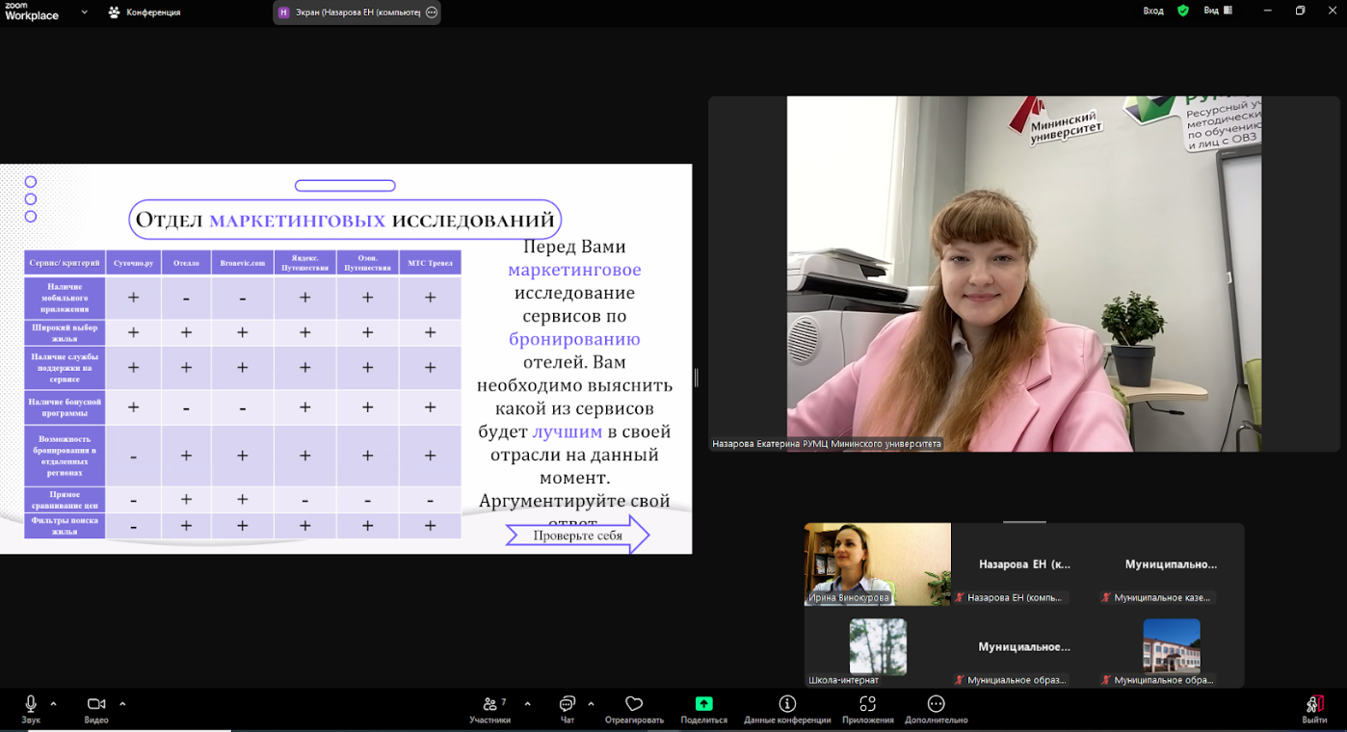Screen dimensions: 1347x732
Task: Click row Наличие бонусной программы
Action: [x=243, y=407]
